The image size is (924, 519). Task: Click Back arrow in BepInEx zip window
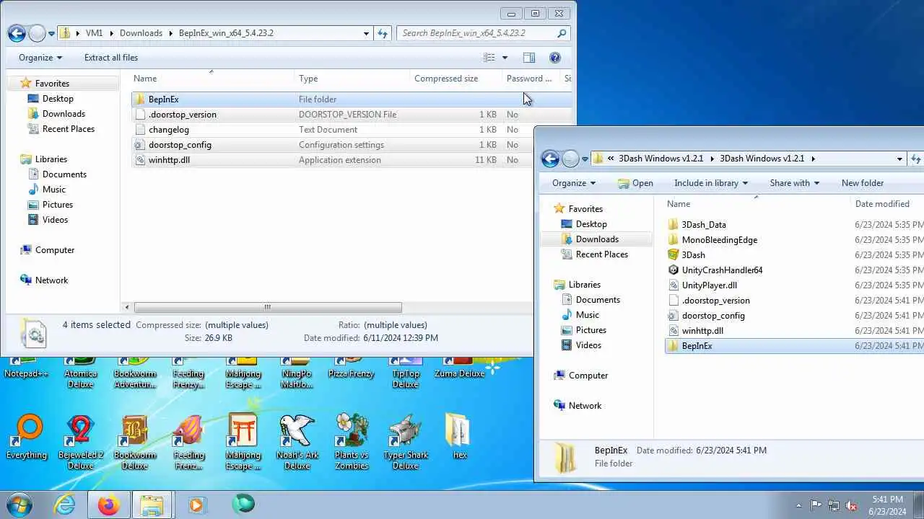17,33
